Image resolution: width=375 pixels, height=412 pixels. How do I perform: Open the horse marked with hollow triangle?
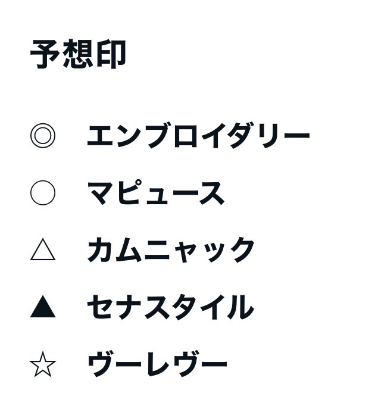[171, 251]
